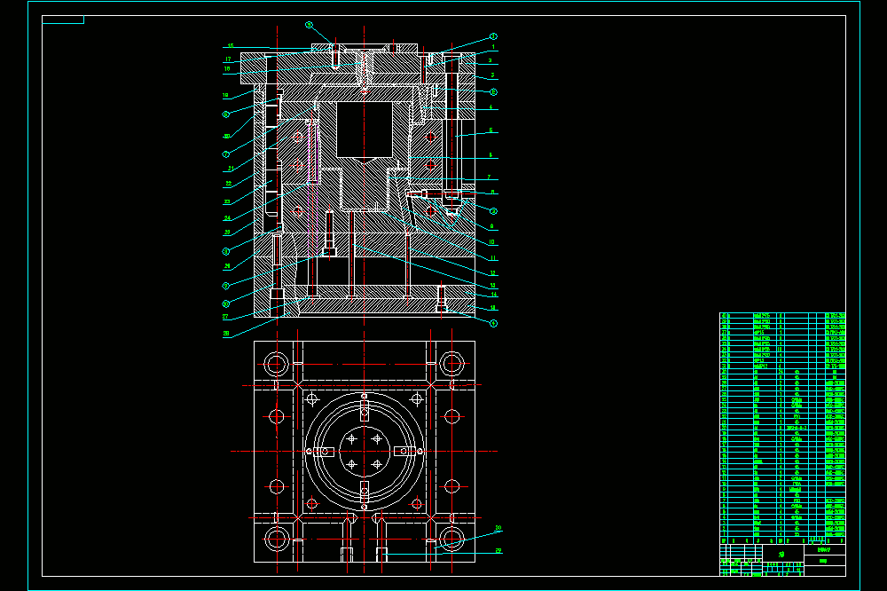
Task: Click part callout number 27
Action: pyautogui.click(x=225, y=317)
